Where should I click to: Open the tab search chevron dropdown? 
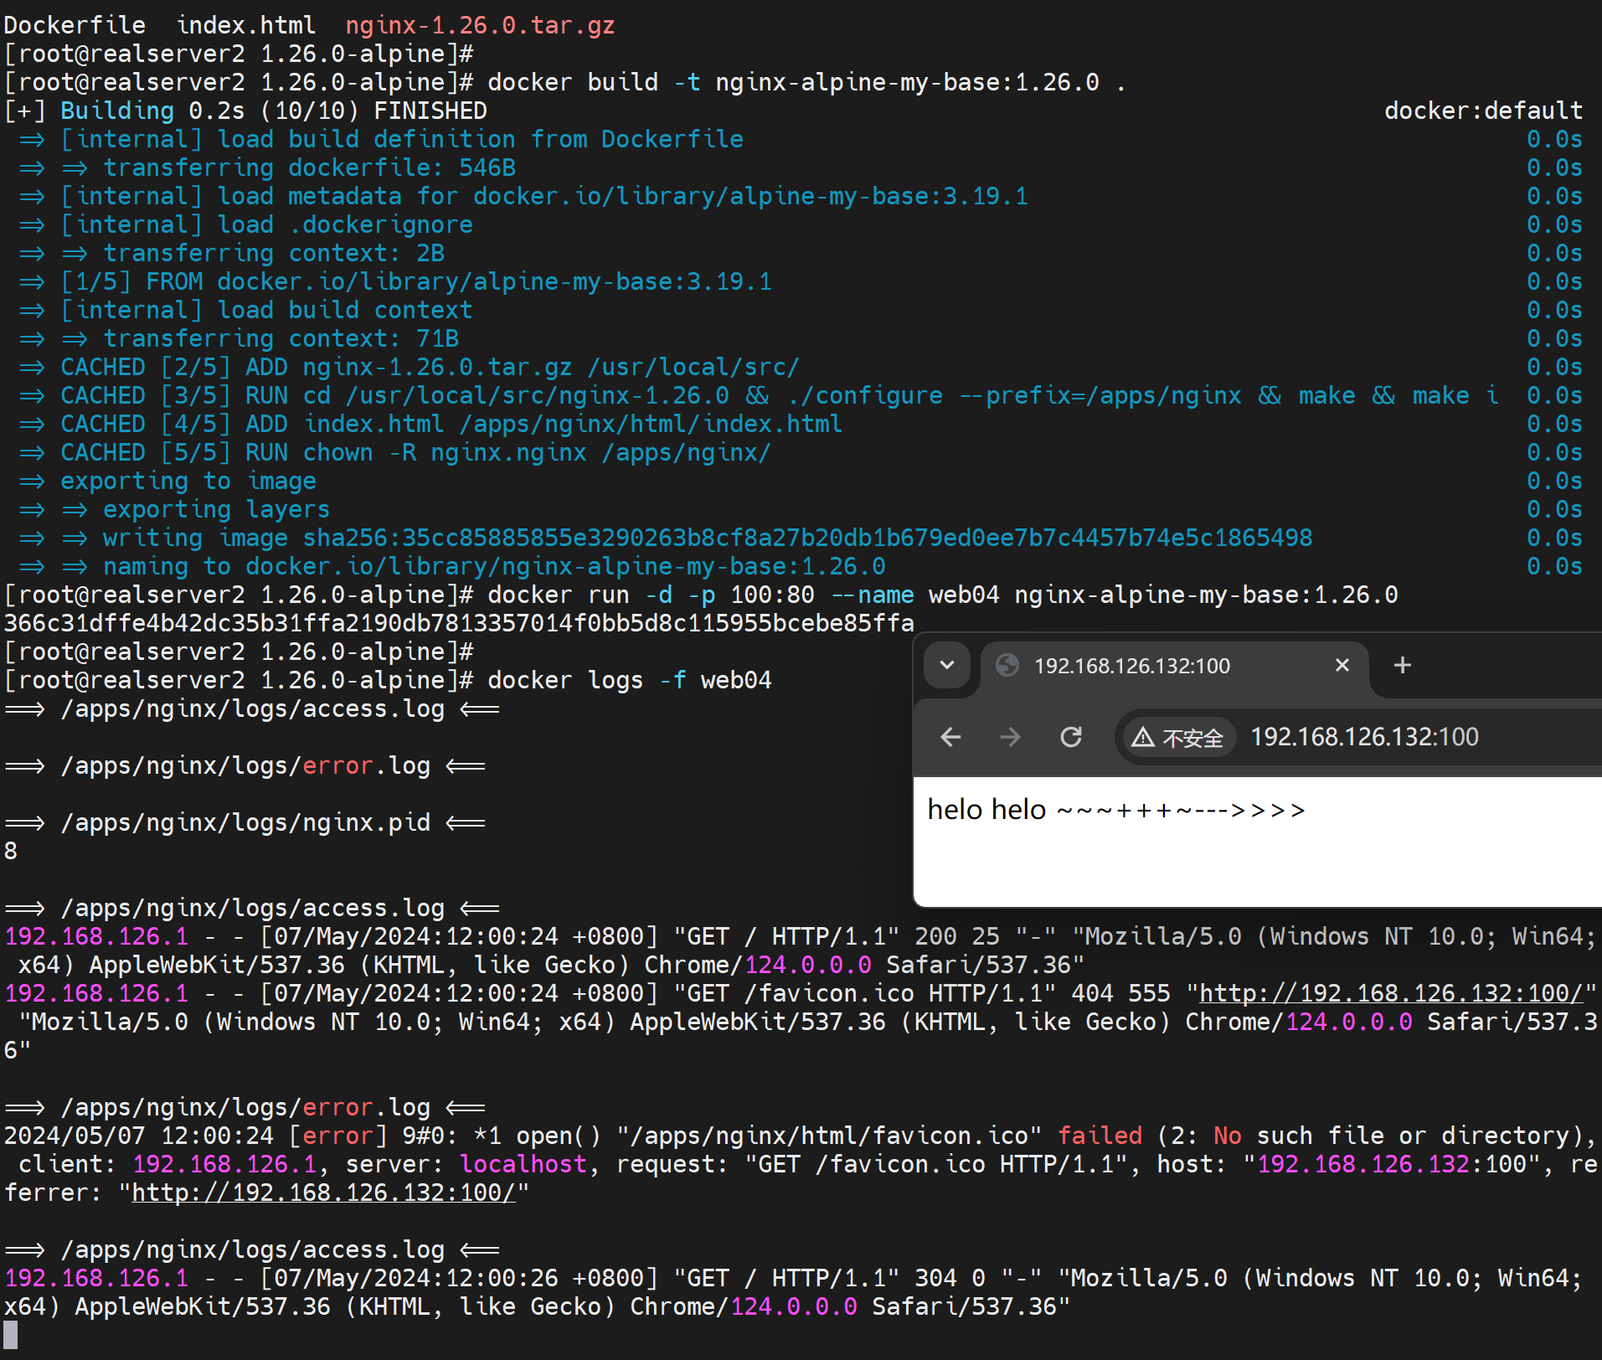coord(947,666)
